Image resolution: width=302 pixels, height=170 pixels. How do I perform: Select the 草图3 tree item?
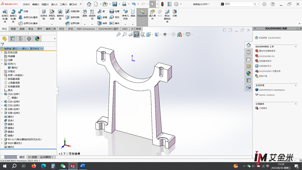tap(14, 98)
